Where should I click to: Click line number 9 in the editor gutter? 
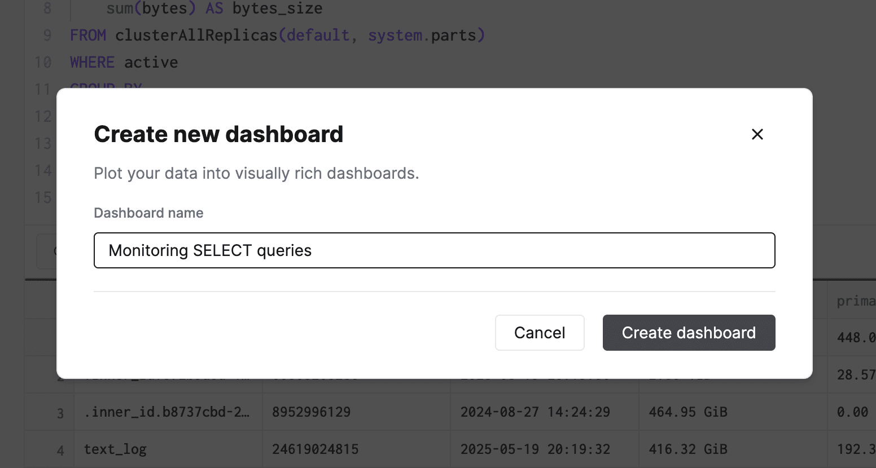pyautogui.click(x=47, y=36)
